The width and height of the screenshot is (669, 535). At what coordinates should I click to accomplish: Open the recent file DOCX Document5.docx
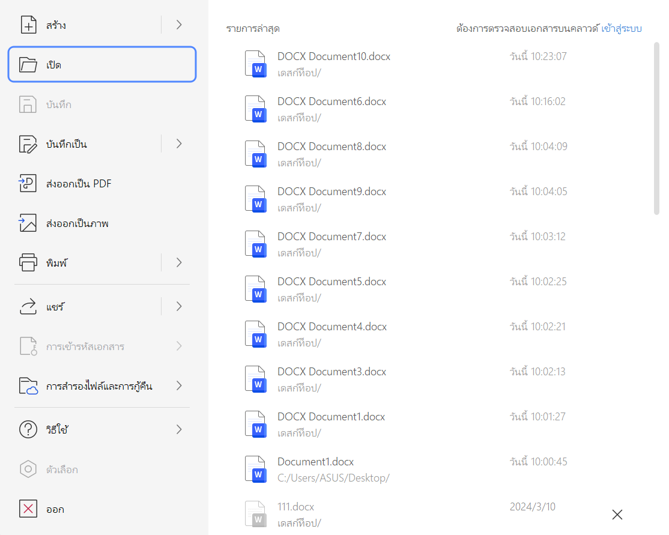(331, 281)
